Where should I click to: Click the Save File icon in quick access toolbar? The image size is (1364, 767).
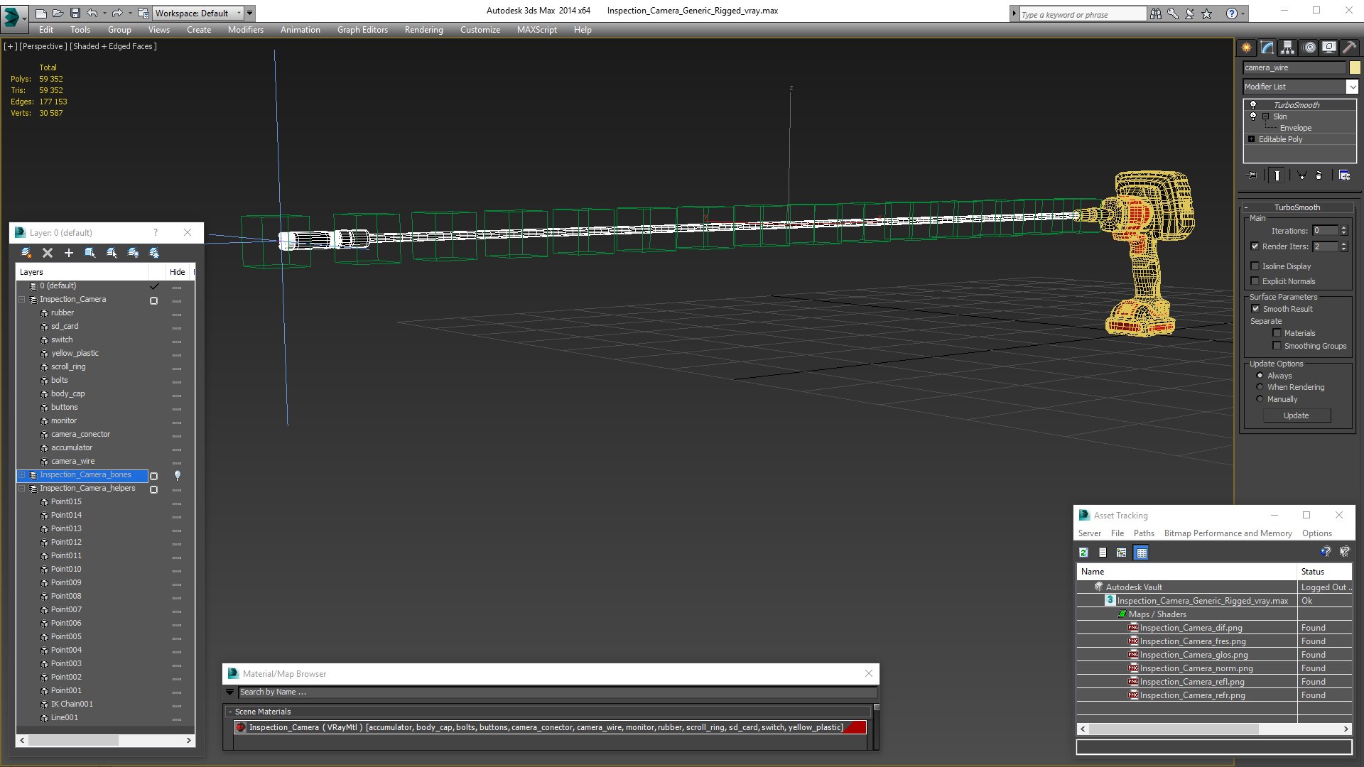coord(75,13)
